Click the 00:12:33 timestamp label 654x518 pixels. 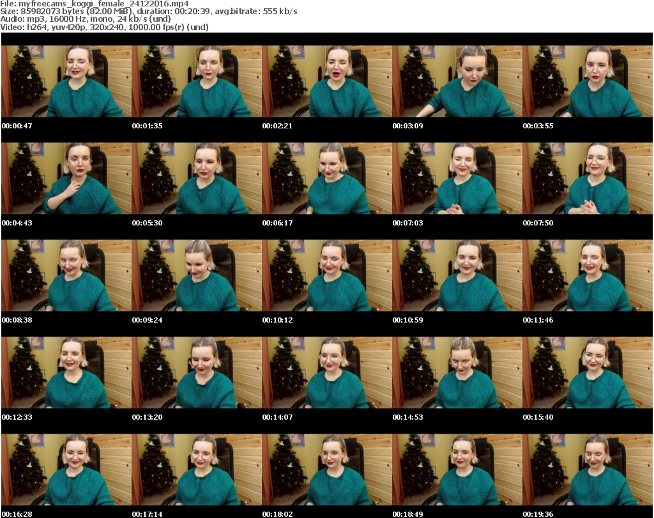tap(17, 417)
